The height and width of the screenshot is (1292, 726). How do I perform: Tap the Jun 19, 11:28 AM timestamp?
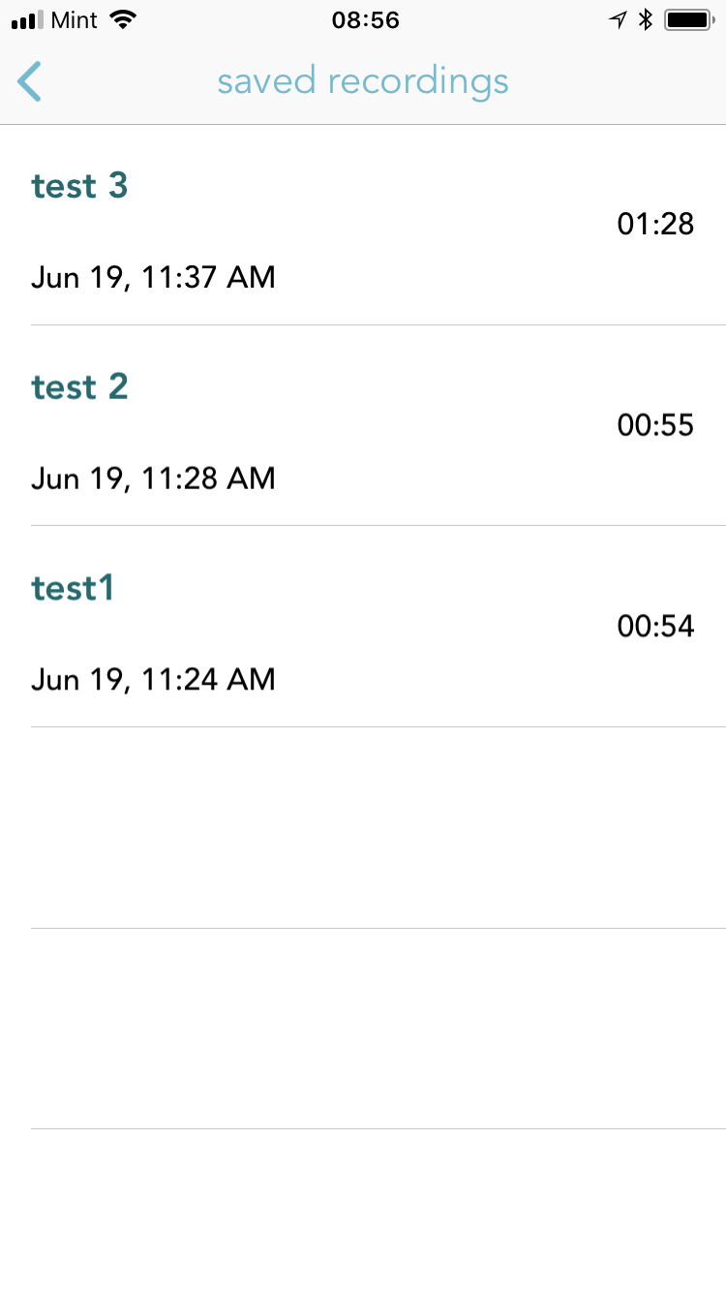click(153, 478)
